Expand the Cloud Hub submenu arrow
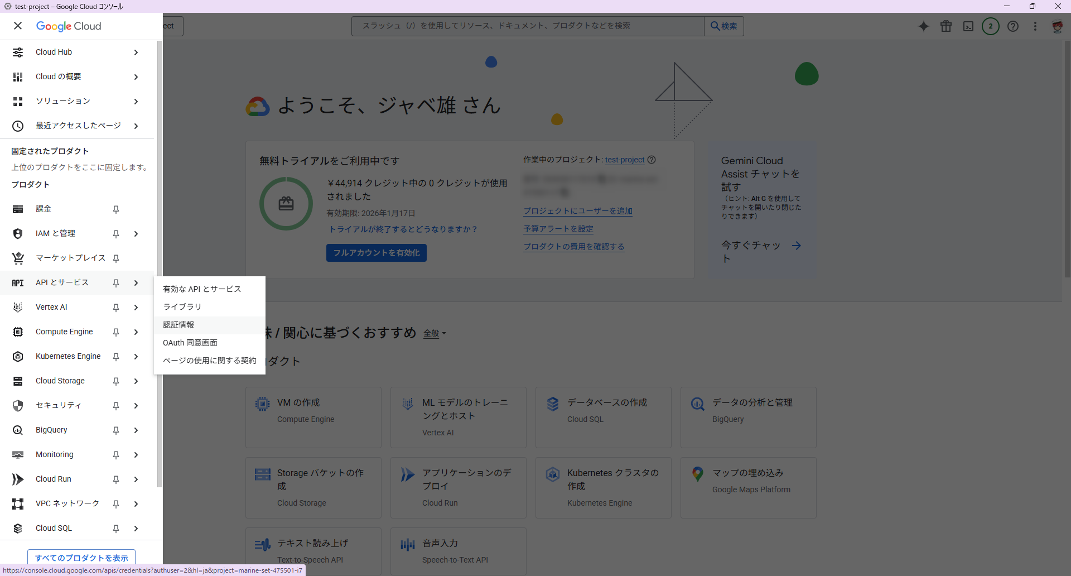The image size is (1071, 576). coord(136,52)
